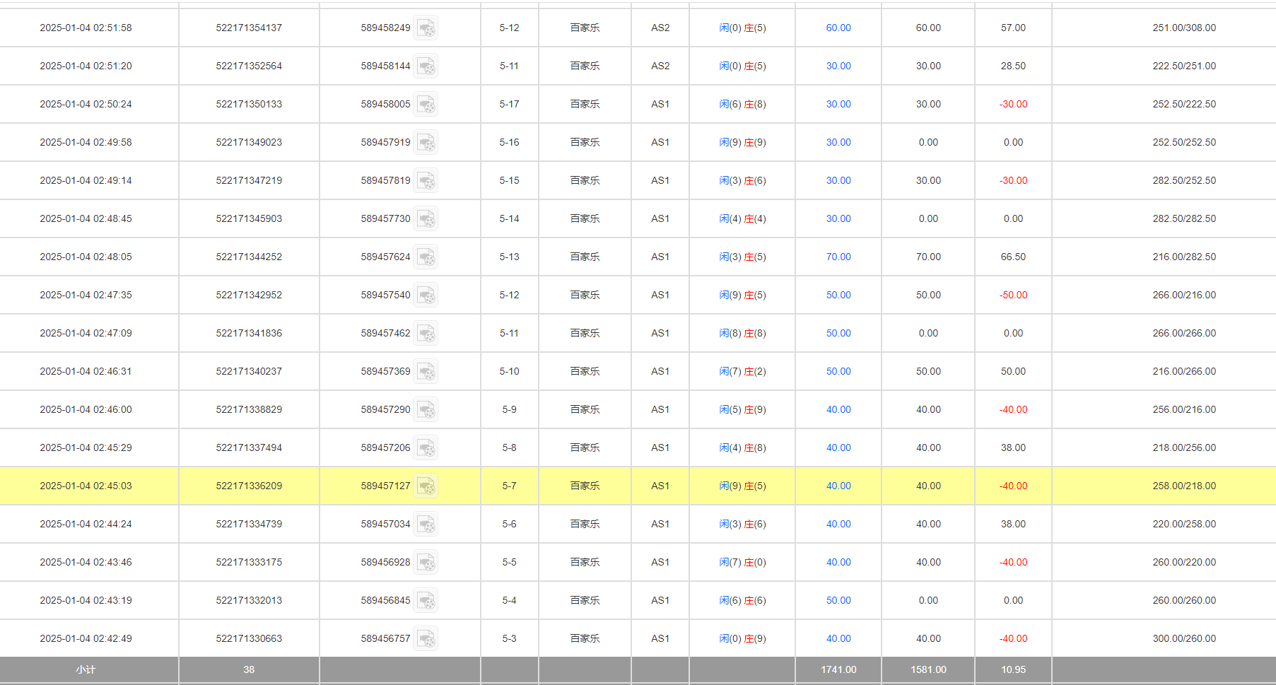Open replay in highlighted row 589457127
1276x685 pixels.
pos(426,486)
